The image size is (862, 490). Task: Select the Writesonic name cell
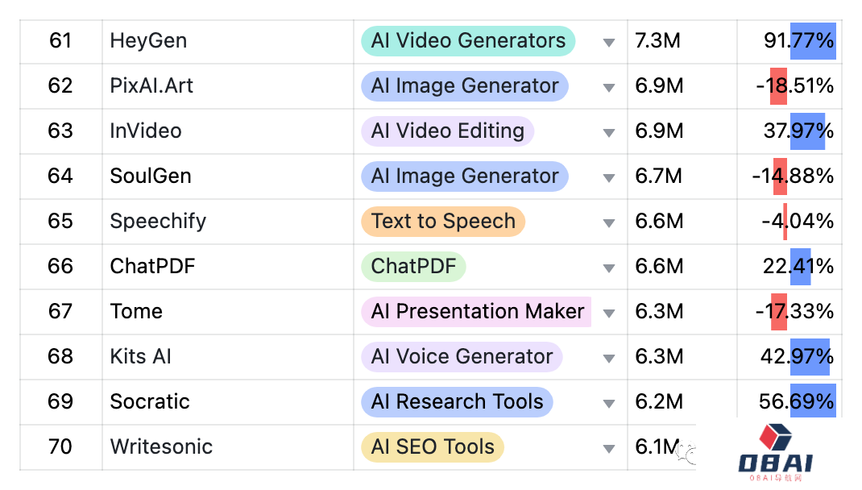click(161, 446)
